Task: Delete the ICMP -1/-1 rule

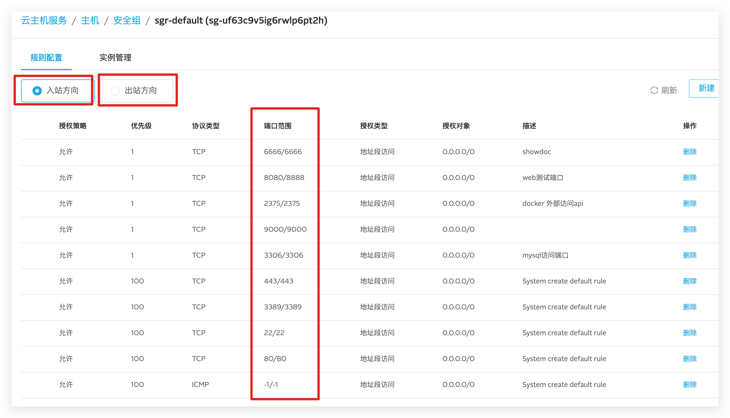Action: point(689,385)
